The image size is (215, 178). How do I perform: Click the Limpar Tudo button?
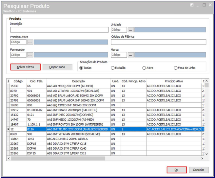click(57, 67)
